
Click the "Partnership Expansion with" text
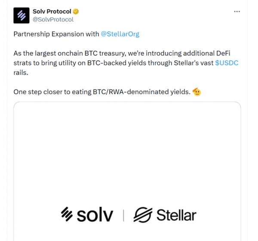click(56, 34)
